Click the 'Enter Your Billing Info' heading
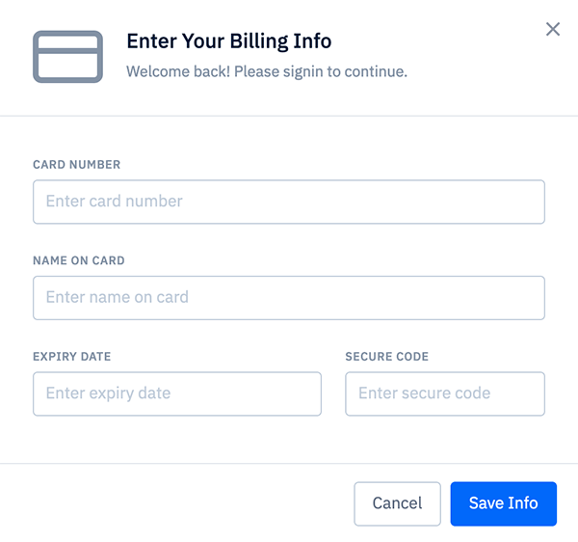 229,41
